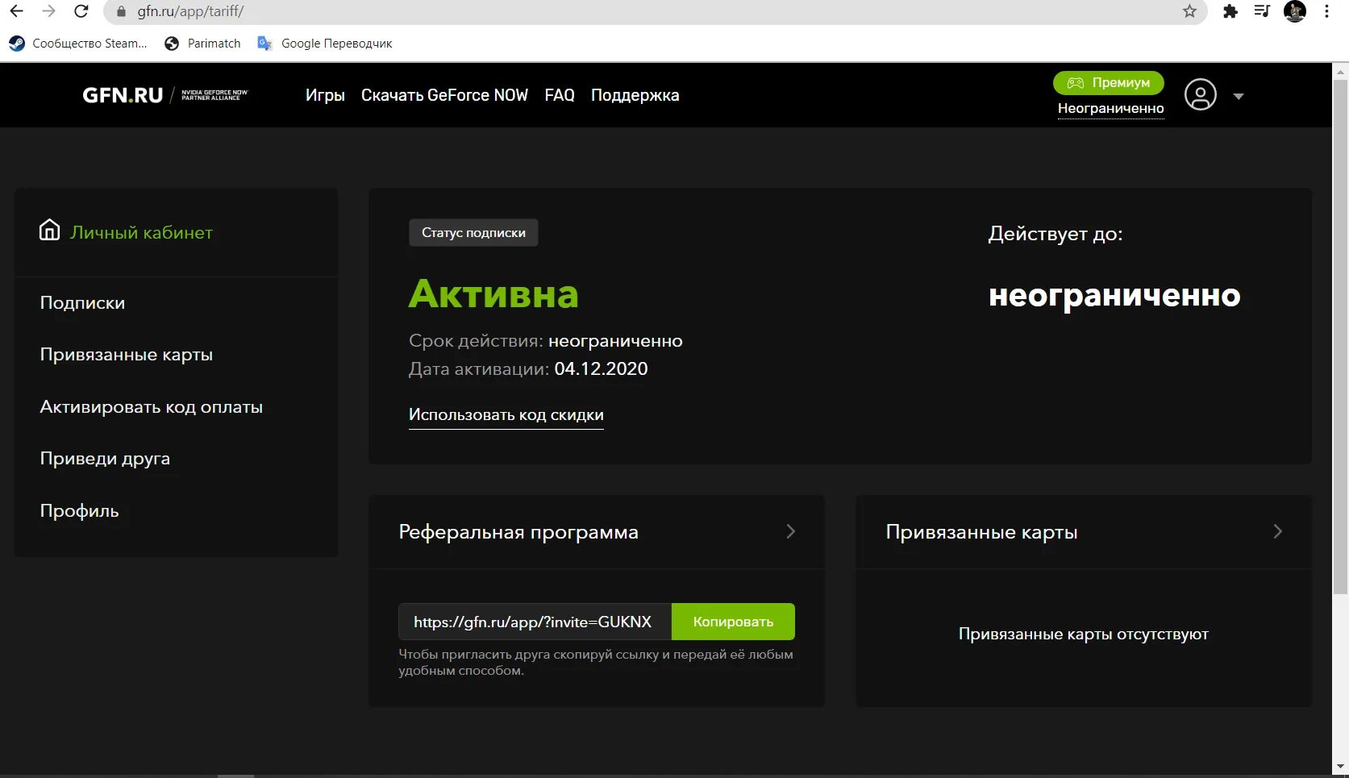
Task: Click the activation date 04.12.2020
Action: point(601,369)
